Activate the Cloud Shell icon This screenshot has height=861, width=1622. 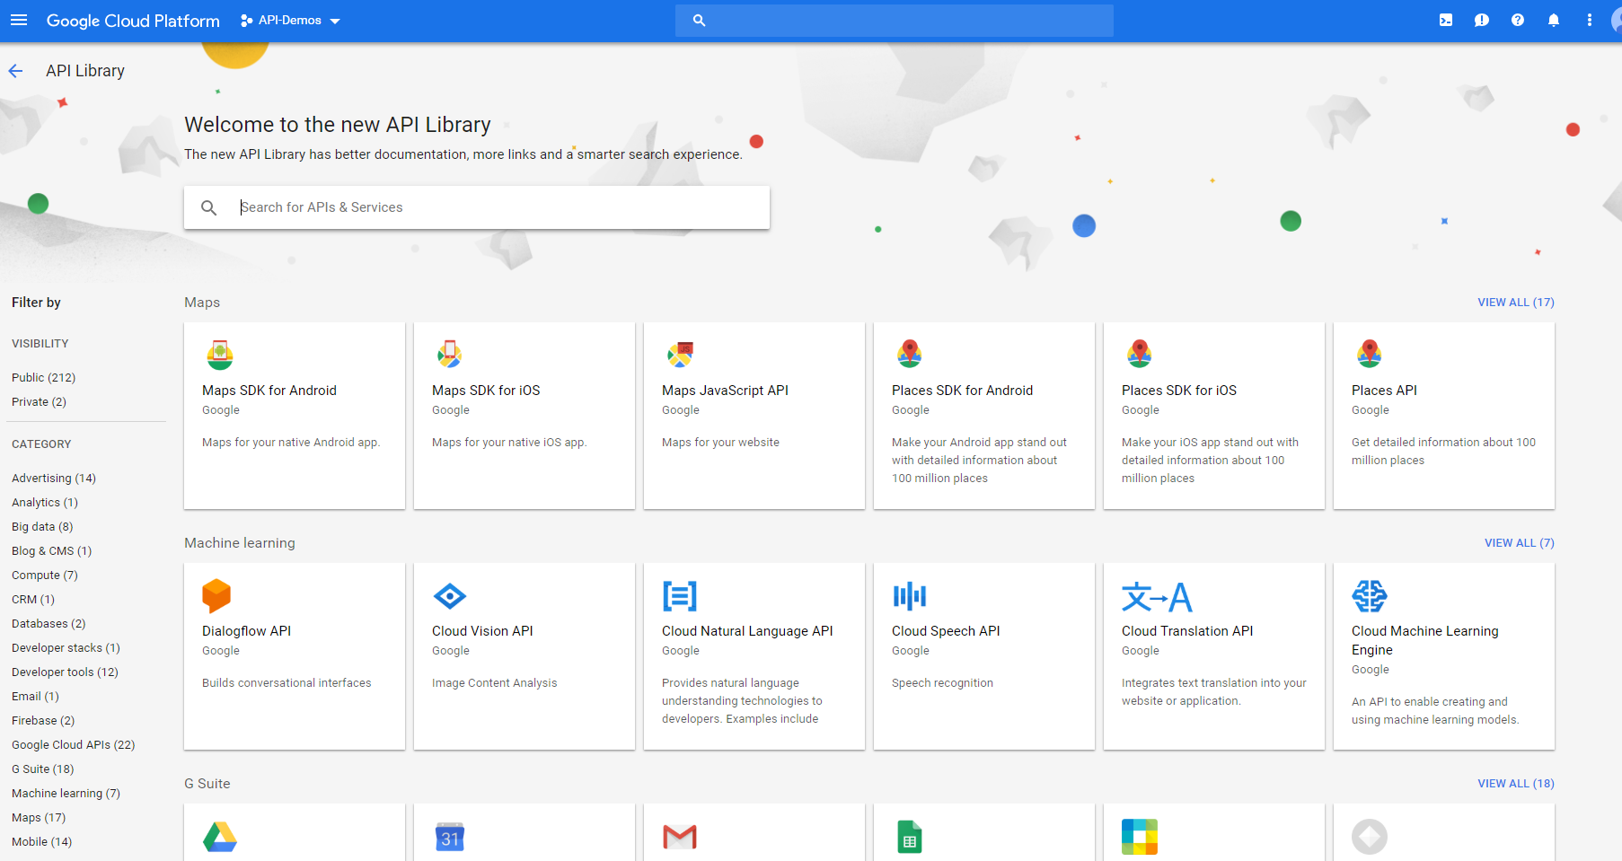[x=1446, y=20]
